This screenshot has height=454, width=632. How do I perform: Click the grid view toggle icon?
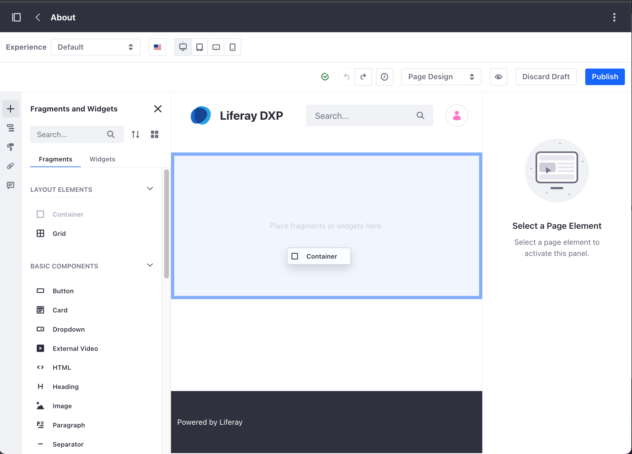(x=154, y=134)
